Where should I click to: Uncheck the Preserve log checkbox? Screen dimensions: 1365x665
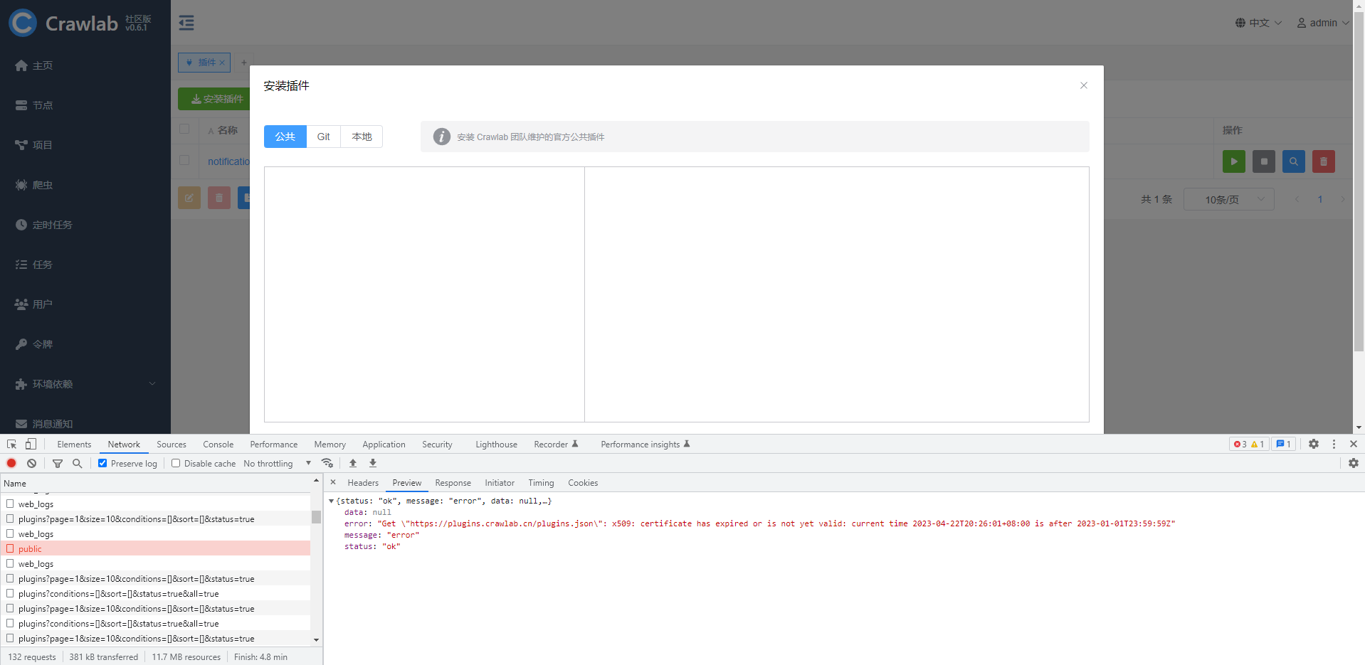coord(102,463)
